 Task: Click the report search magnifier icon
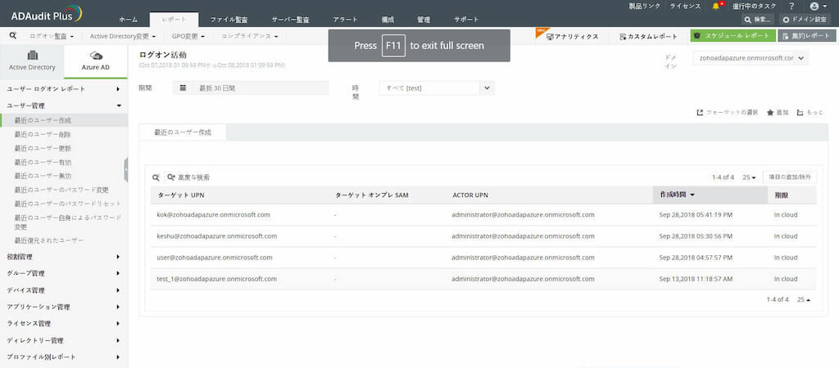13,36
